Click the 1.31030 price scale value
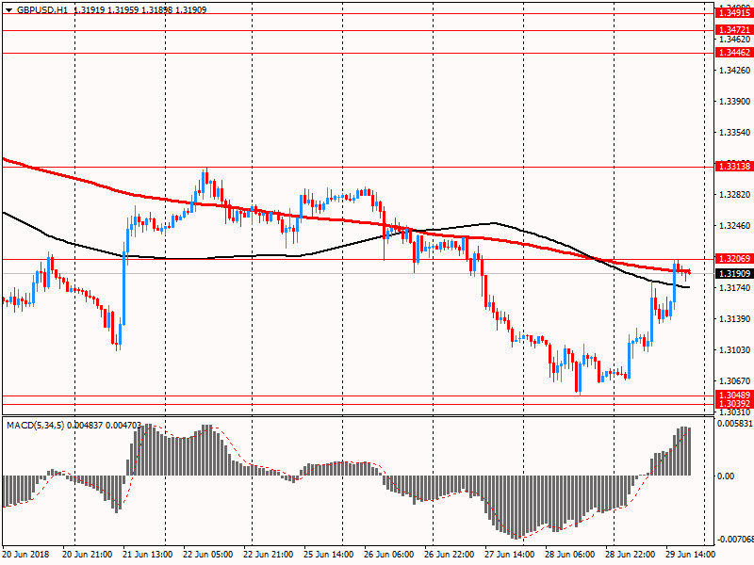Viewport: 754px width, 565px height. (x=734, y=349)
